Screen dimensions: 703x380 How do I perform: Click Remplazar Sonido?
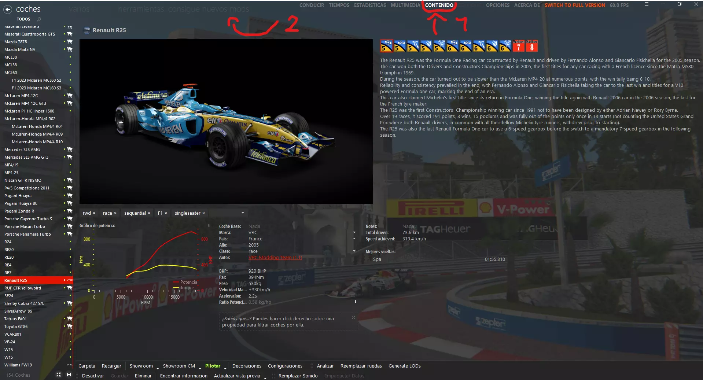[298, 376]
